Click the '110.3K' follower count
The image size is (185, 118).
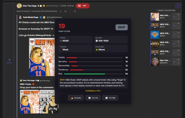(x=64, y=6)
